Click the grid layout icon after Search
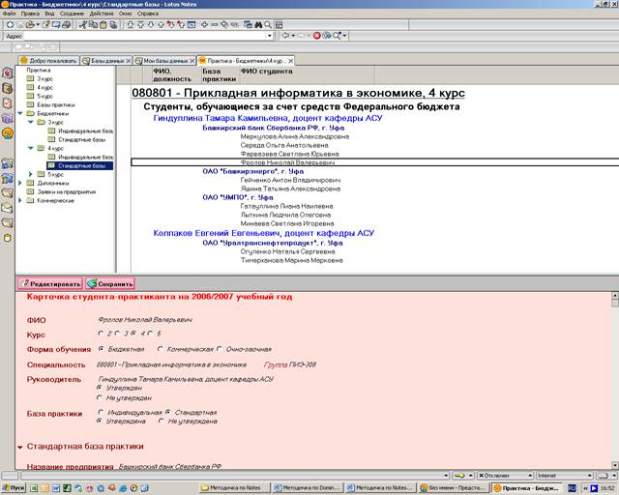619x495 pixels. tap(279, 25)
